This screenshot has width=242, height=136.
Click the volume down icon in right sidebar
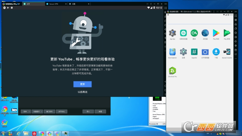pyautogui.click(x=236, y=41)
